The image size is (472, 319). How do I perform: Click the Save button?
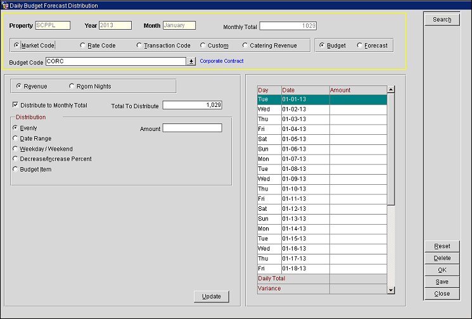tap(442, 282)
